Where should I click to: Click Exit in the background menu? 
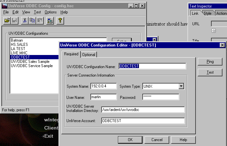[49, 136]
